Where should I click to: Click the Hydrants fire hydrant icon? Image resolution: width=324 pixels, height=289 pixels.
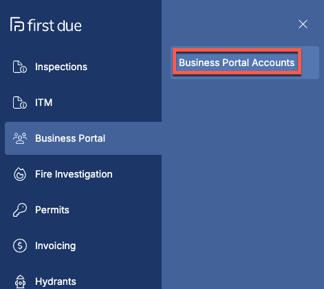coord(20,281)
